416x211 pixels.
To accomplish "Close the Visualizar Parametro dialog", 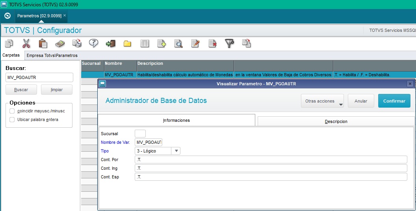I will [410, 84].
